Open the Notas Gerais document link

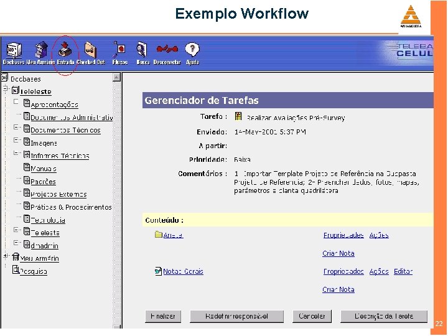[x=183, y=271]
